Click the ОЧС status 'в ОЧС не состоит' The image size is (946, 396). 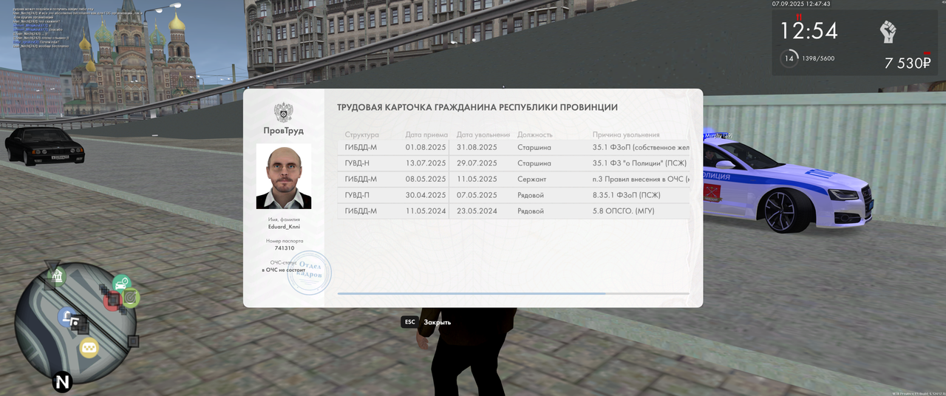[284, 270]
